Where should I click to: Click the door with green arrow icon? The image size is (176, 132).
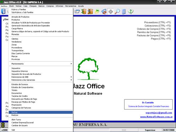coord(84,11)
